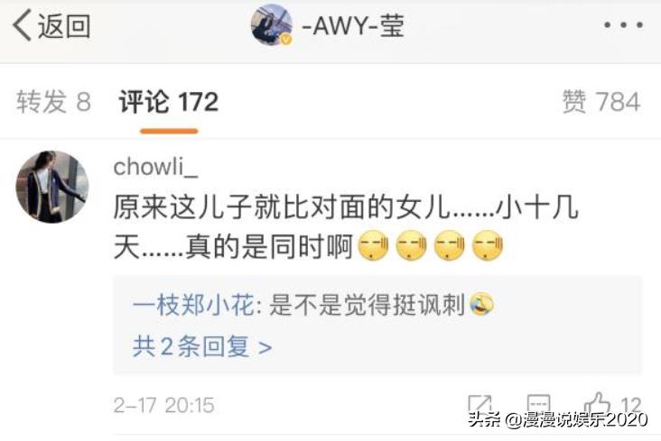Click the 2-17 20:15 timestamp

(164, 405)
